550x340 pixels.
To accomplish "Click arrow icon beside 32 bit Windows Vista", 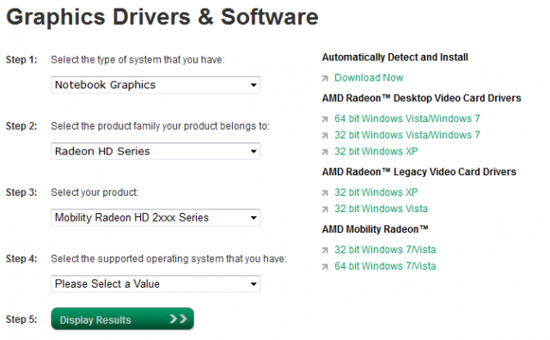I will [x=325, y=209].
